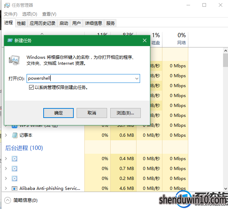Click the 4.6 MB memory value
228x209 pixels.
(x=127, y=188)
